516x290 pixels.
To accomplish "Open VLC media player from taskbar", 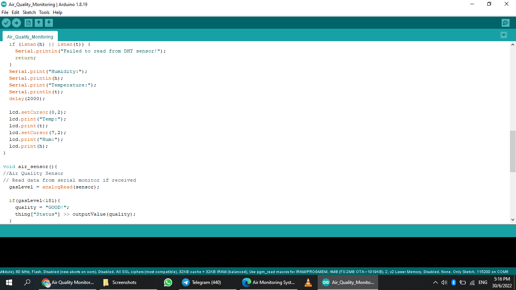I will [308, 282].
